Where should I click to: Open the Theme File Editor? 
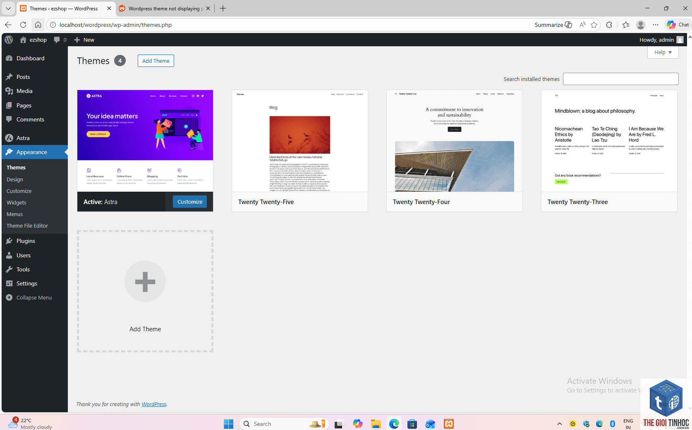[27, 226]
